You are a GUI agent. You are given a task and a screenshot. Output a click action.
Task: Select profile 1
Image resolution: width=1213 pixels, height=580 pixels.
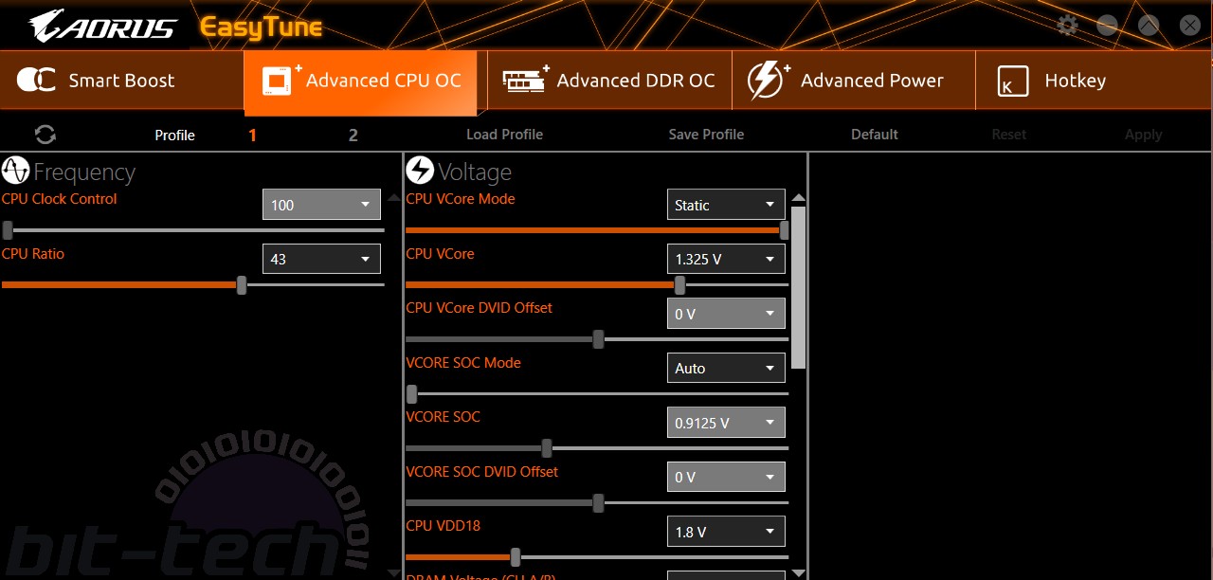pos(252,136)
